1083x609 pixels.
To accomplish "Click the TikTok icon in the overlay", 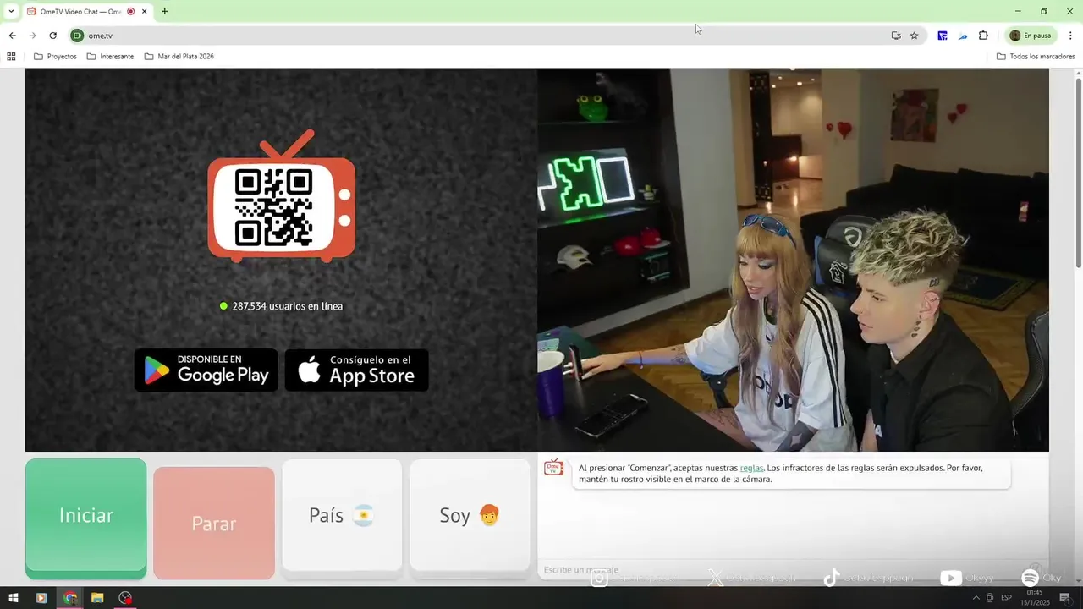I will [x=832, y=578].
